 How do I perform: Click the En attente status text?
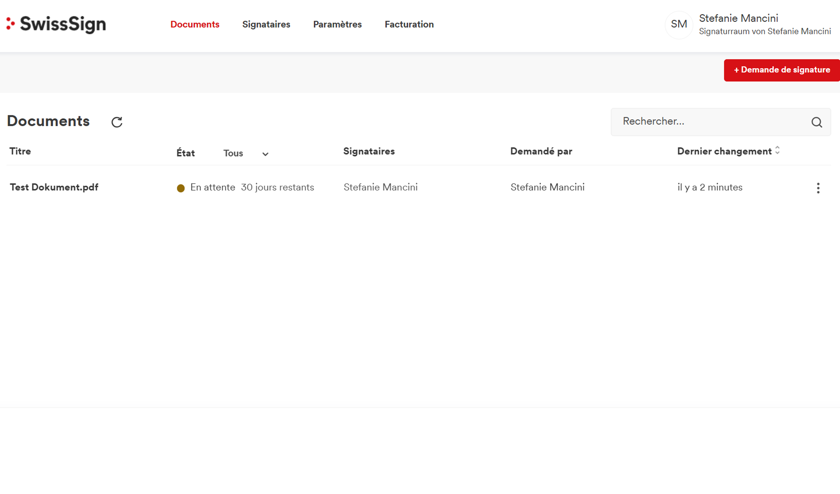point(213,187)
